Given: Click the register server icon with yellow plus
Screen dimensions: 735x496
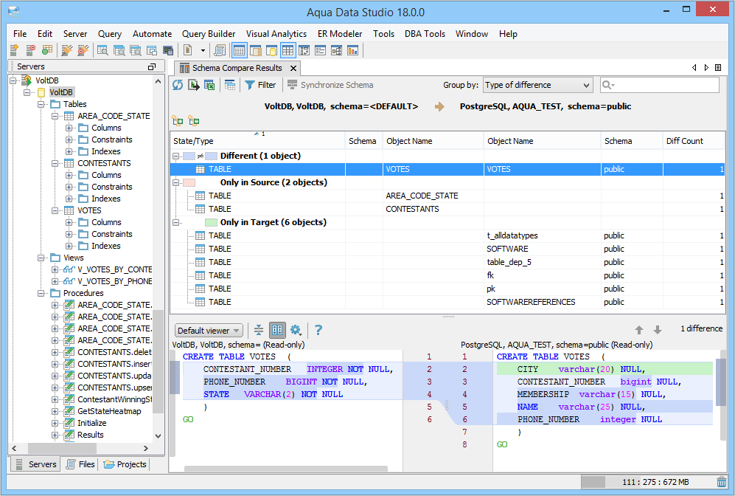Looking at the screenshot, I should [14, 50].
